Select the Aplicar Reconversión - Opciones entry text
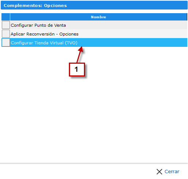188x179 pixels. click(45, 34)
